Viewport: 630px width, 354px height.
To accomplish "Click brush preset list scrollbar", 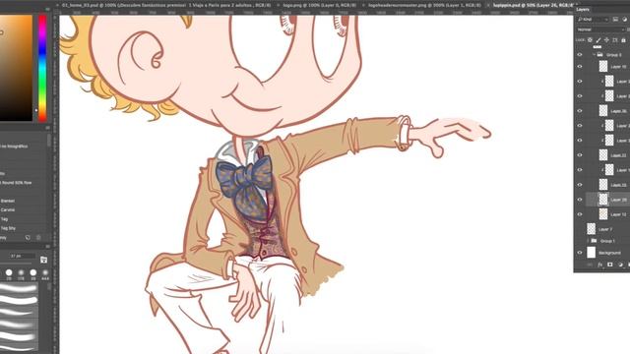I will point(49,140).
